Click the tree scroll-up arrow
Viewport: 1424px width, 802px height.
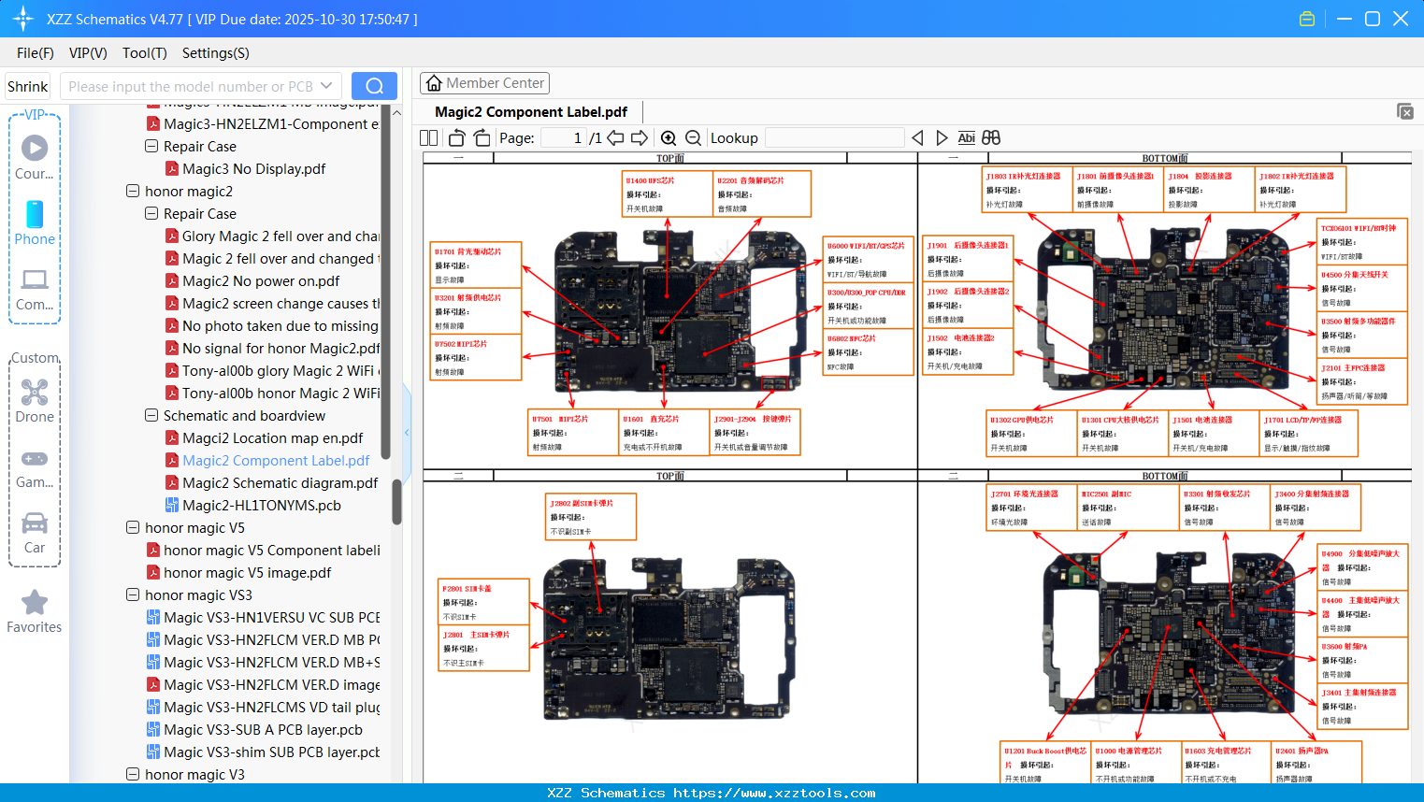click(396, 112)
